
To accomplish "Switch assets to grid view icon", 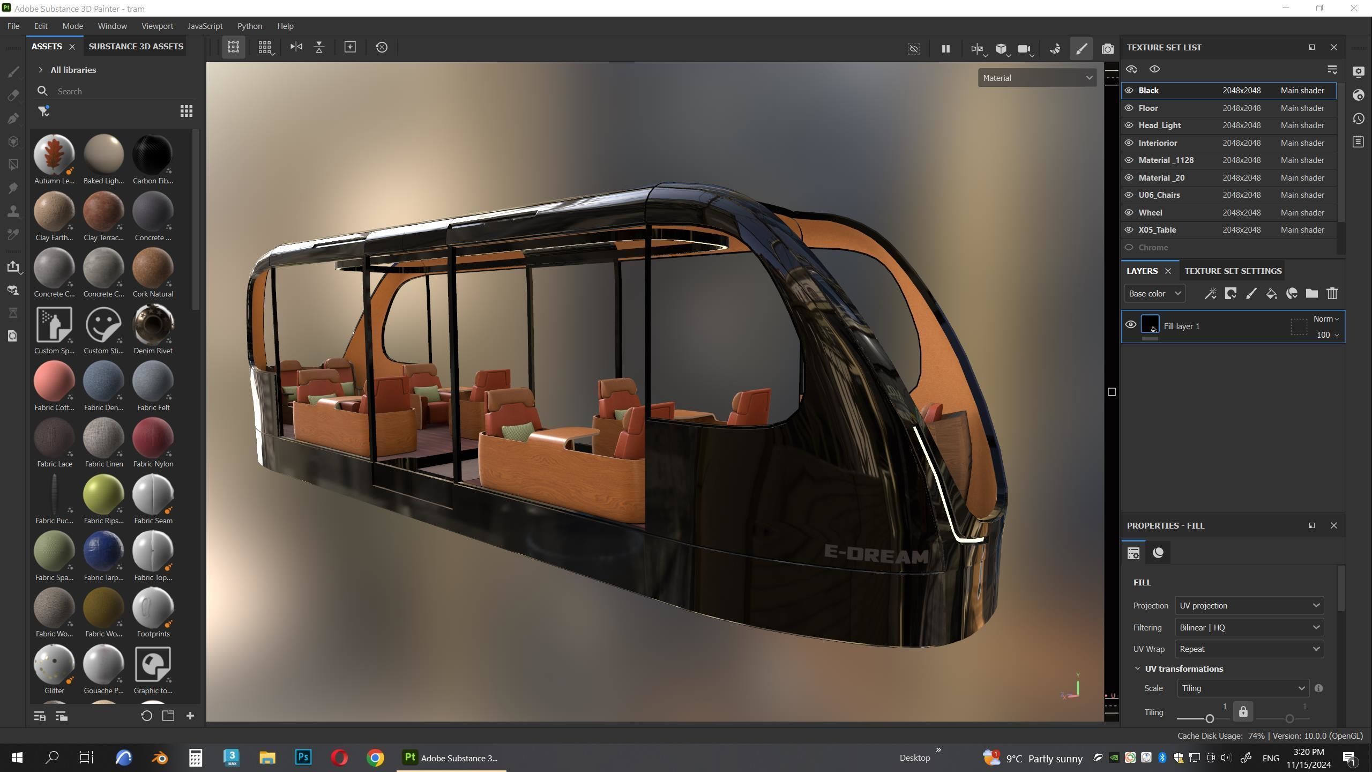I will (x=187, y=111).
